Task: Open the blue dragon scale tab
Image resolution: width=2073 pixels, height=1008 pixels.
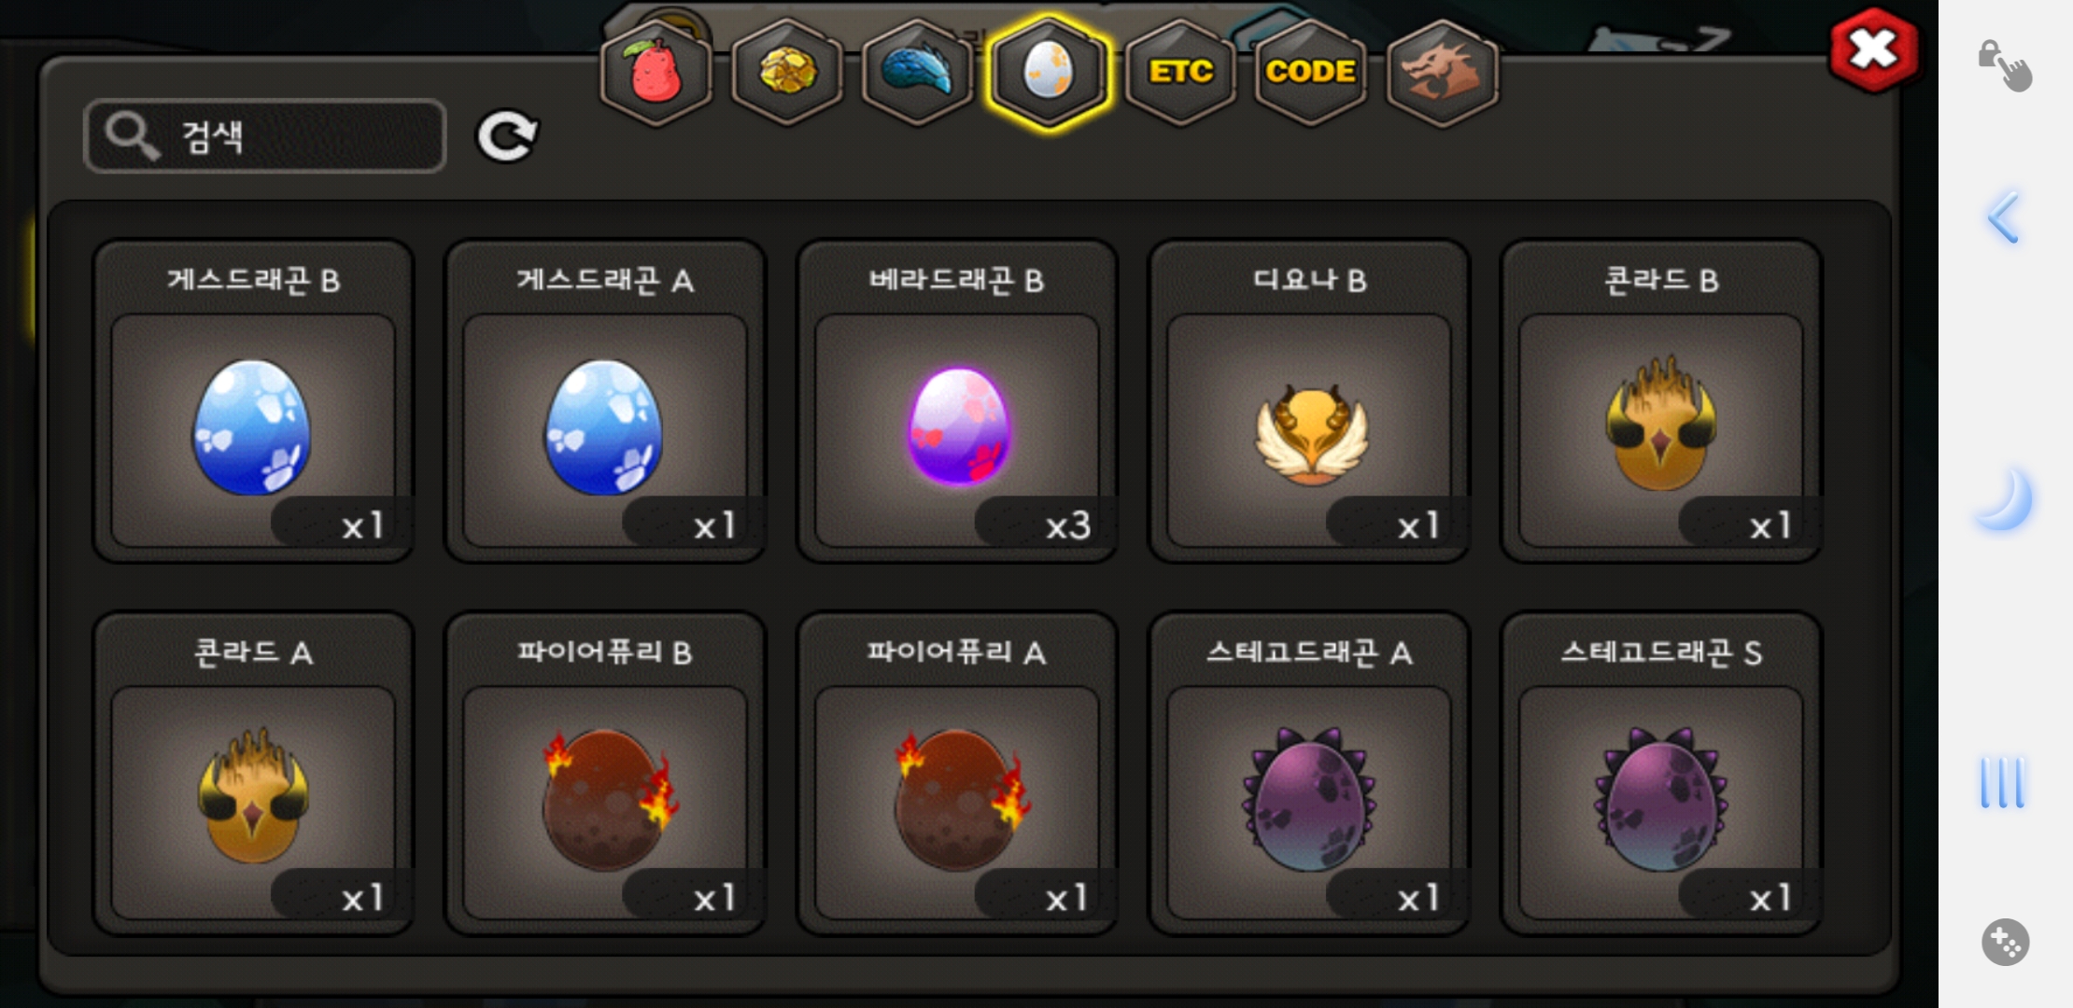Action: (x=918, y=72)
